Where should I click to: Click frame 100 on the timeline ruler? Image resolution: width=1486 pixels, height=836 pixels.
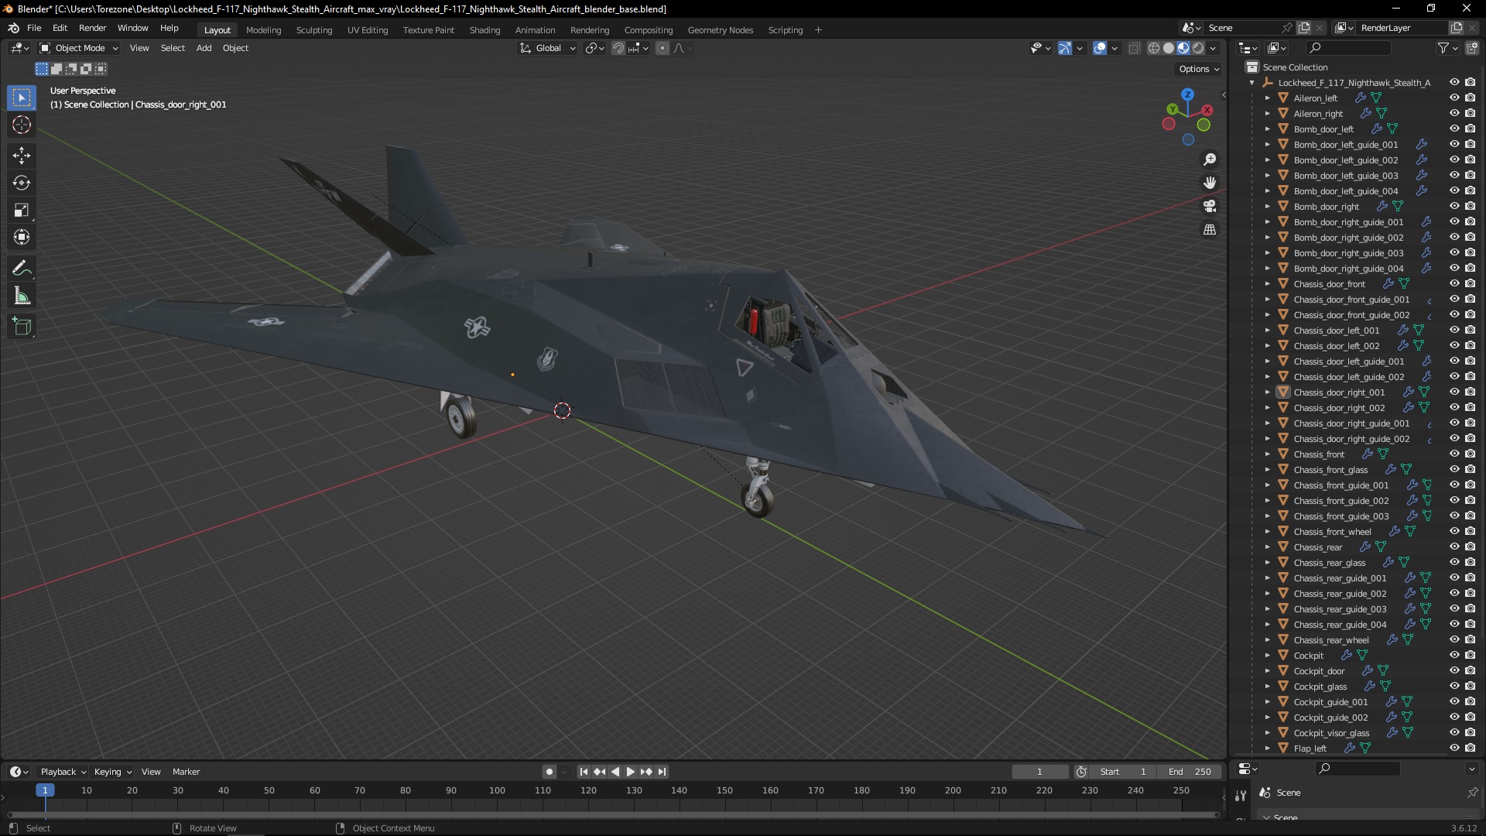click(x=497, y=790)
